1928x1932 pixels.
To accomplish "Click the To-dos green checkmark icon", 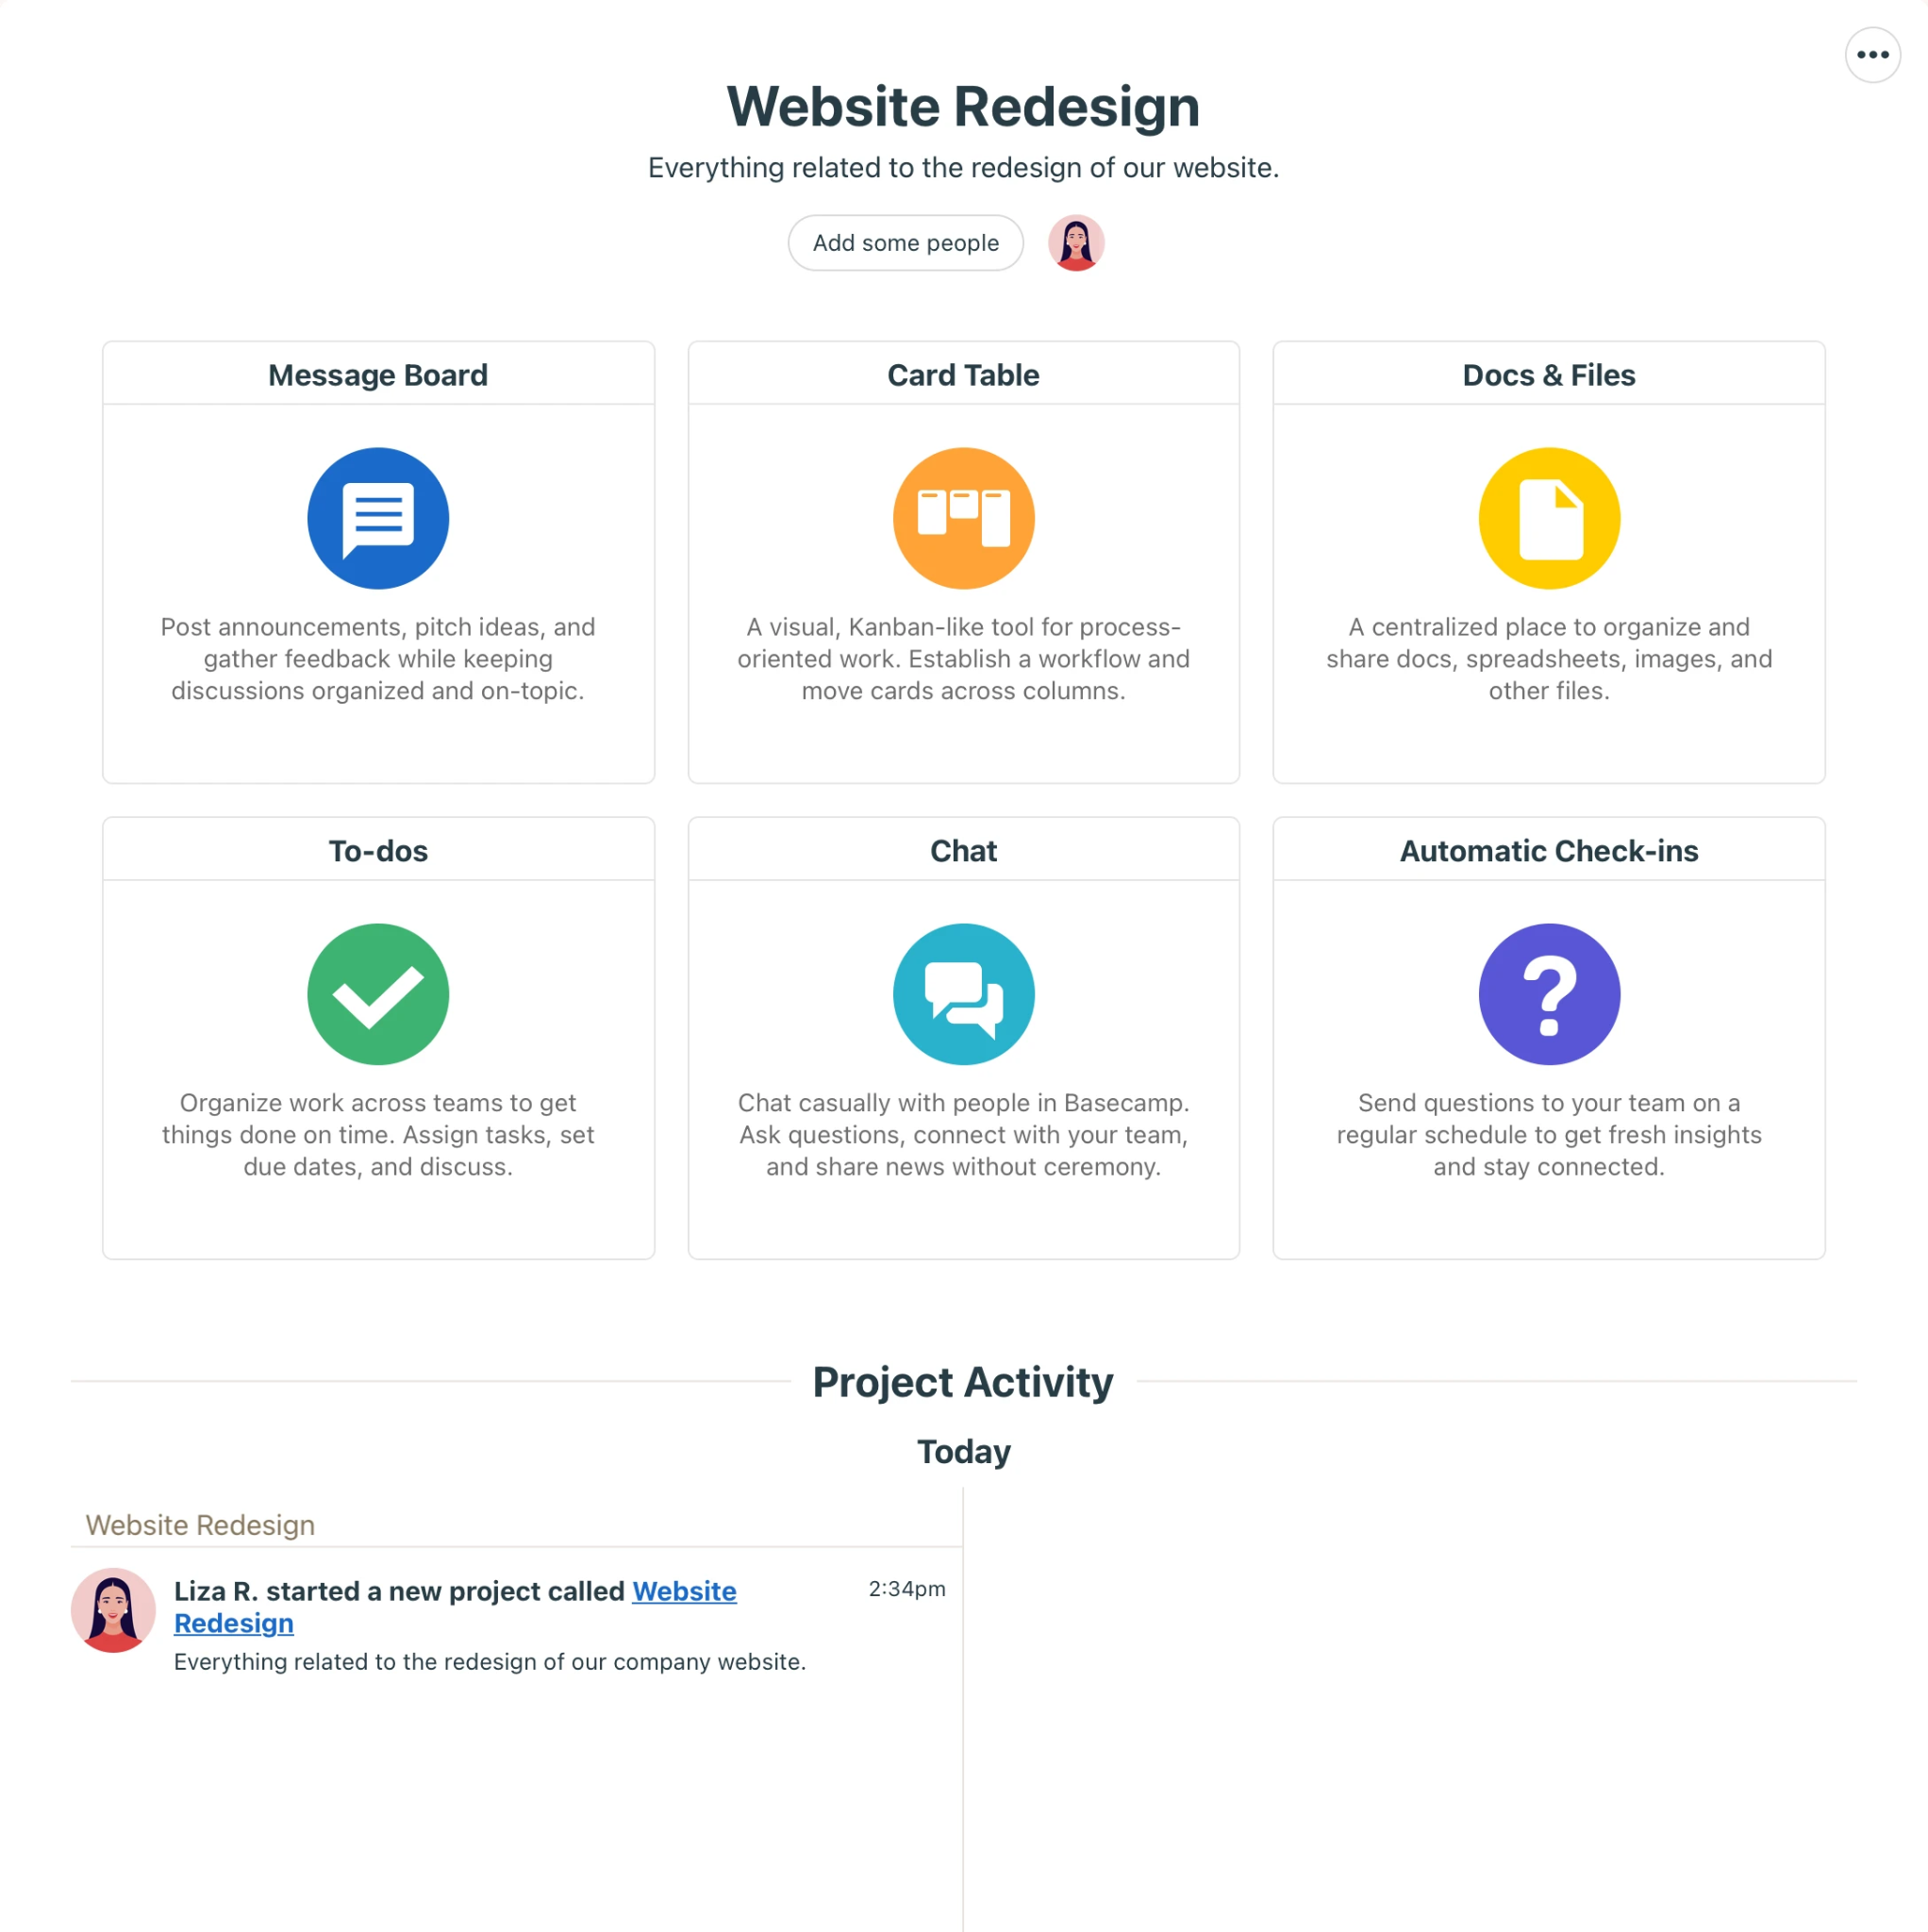I will pos(378,994).
